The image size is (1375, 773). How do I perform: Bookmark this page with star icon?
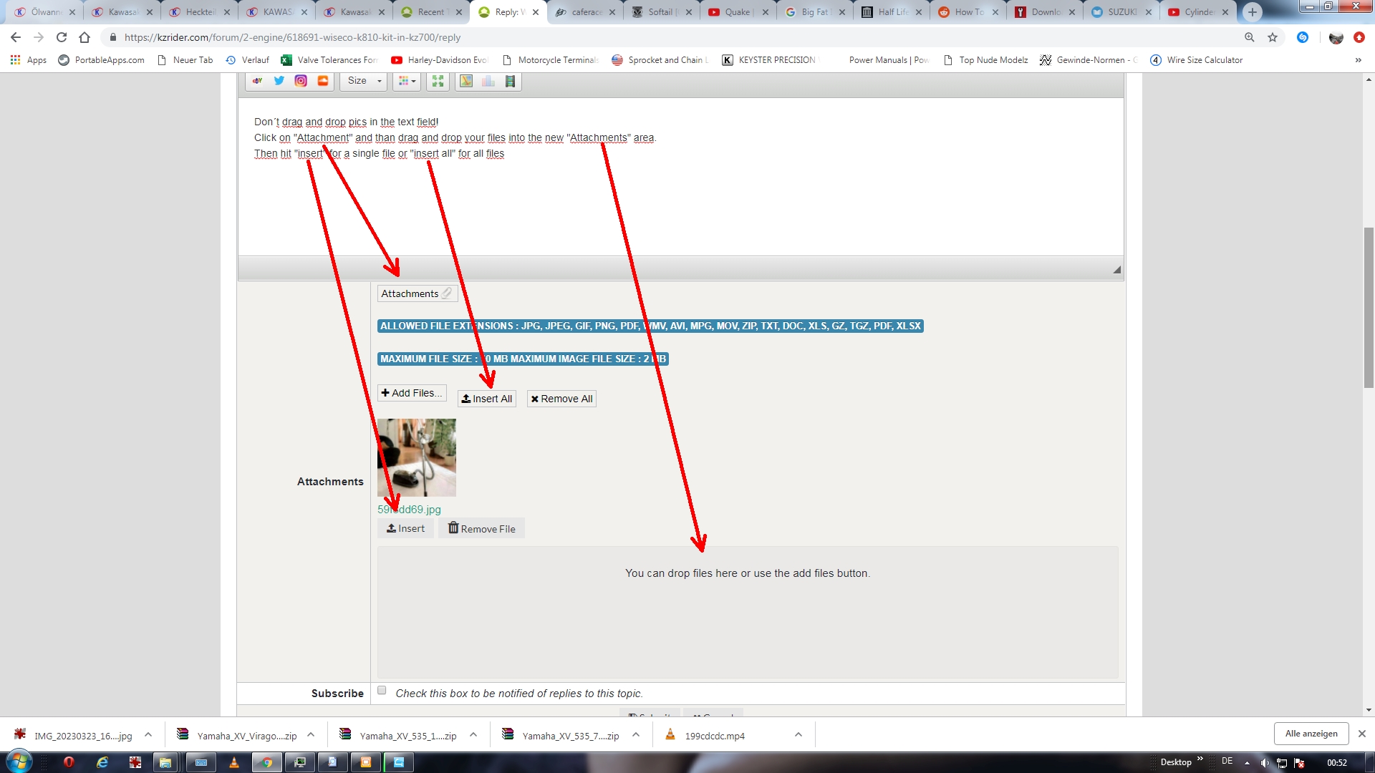pyautogui.click(x=1273, y=37)
